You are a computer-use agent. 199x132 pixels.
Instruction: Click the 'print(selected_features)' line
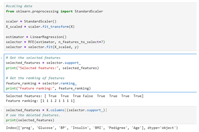(30, 120)
